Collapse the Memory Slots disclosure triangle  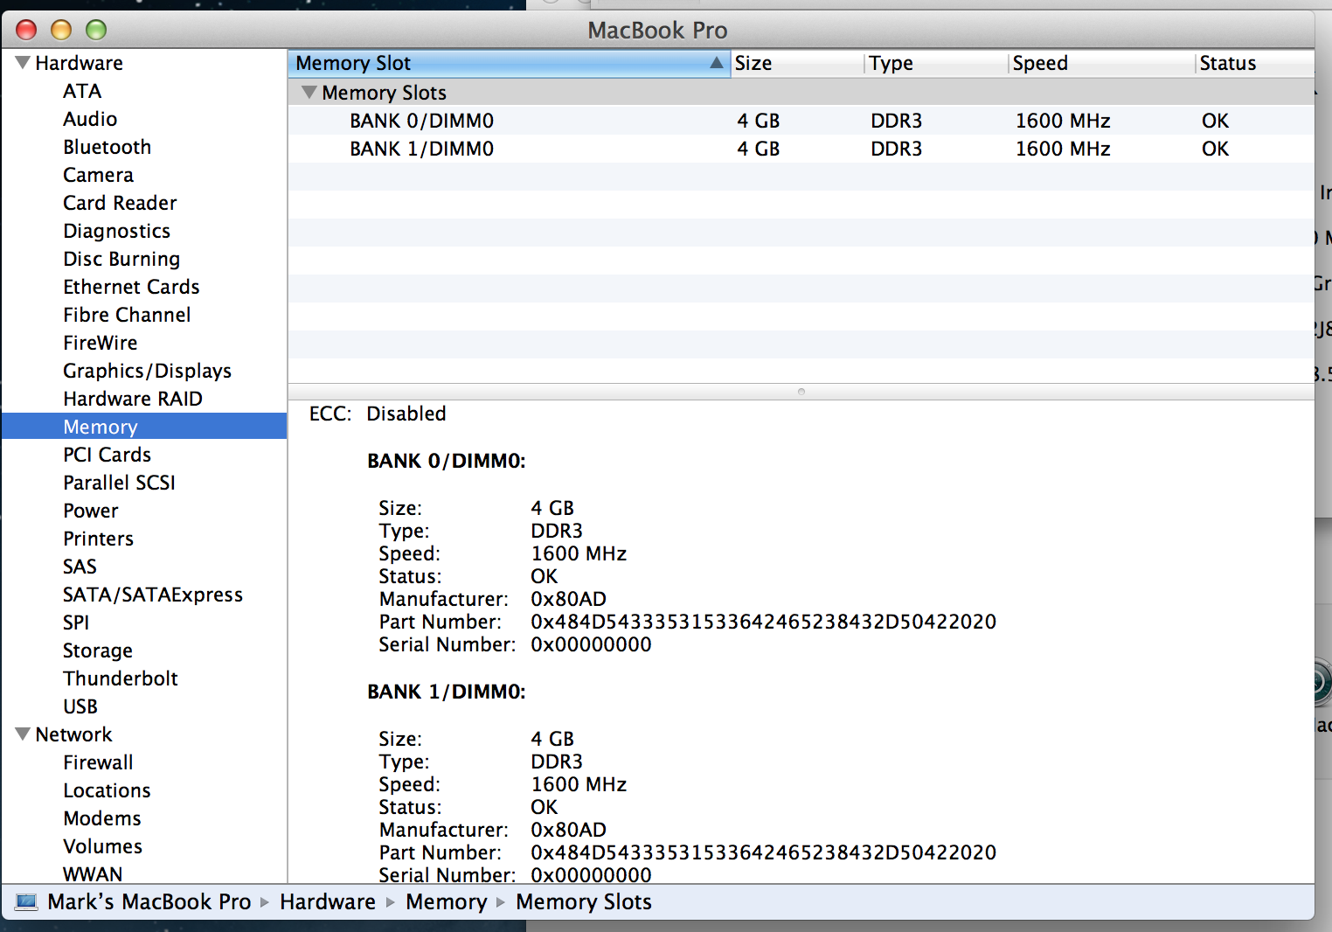(309, 93)
